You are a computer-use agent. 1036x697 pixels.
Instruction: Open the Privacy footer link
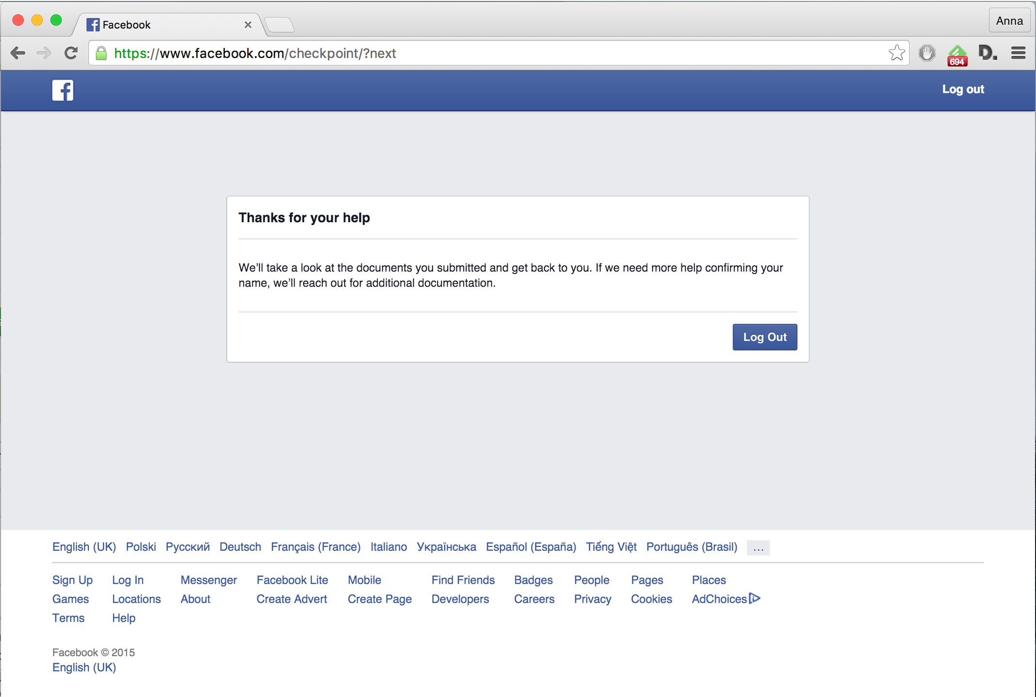click(592, 599)
